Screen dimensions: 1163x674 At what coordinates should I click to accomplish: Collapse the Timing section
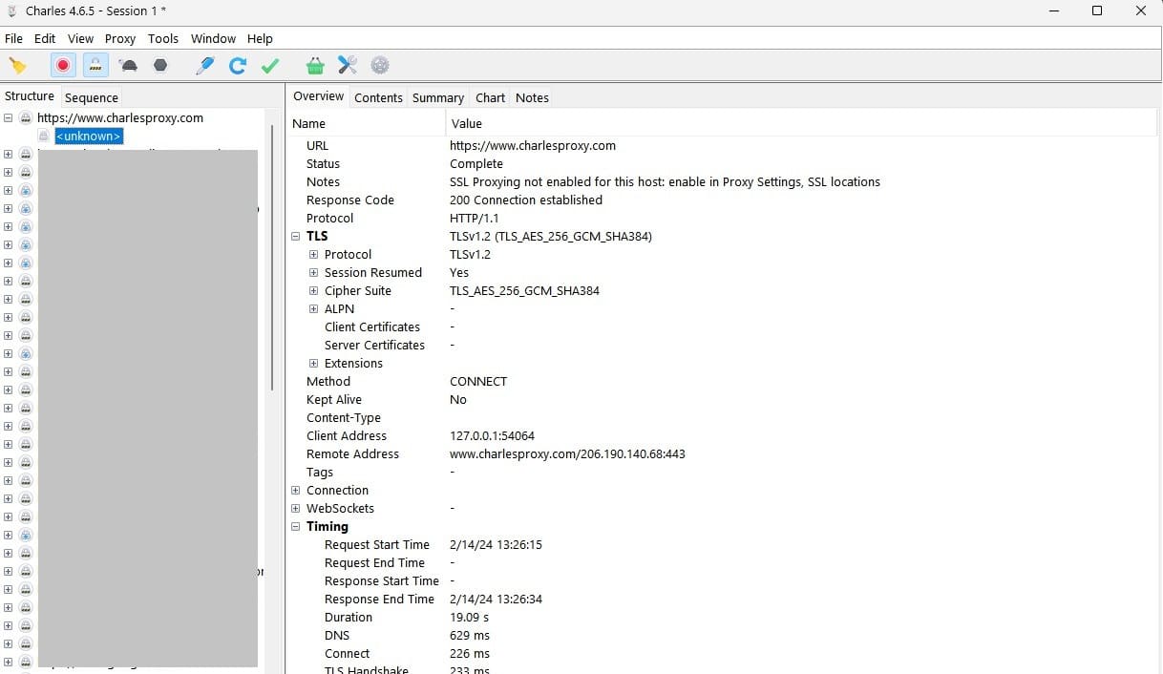point(296,527)
